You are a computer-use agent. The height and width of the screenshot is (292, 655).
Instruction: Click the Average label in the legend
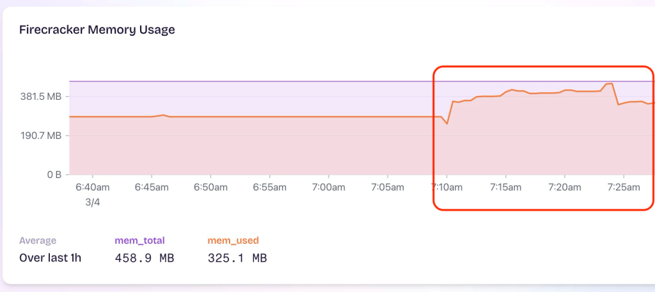click(x=38, y=241)
